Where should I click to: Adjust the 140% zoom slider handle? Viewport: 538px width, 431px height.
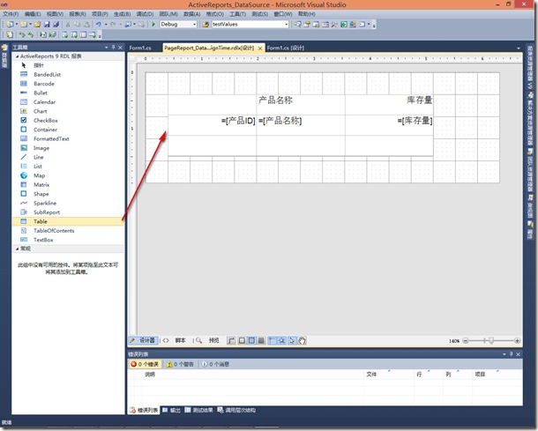(x=491, y=341)
